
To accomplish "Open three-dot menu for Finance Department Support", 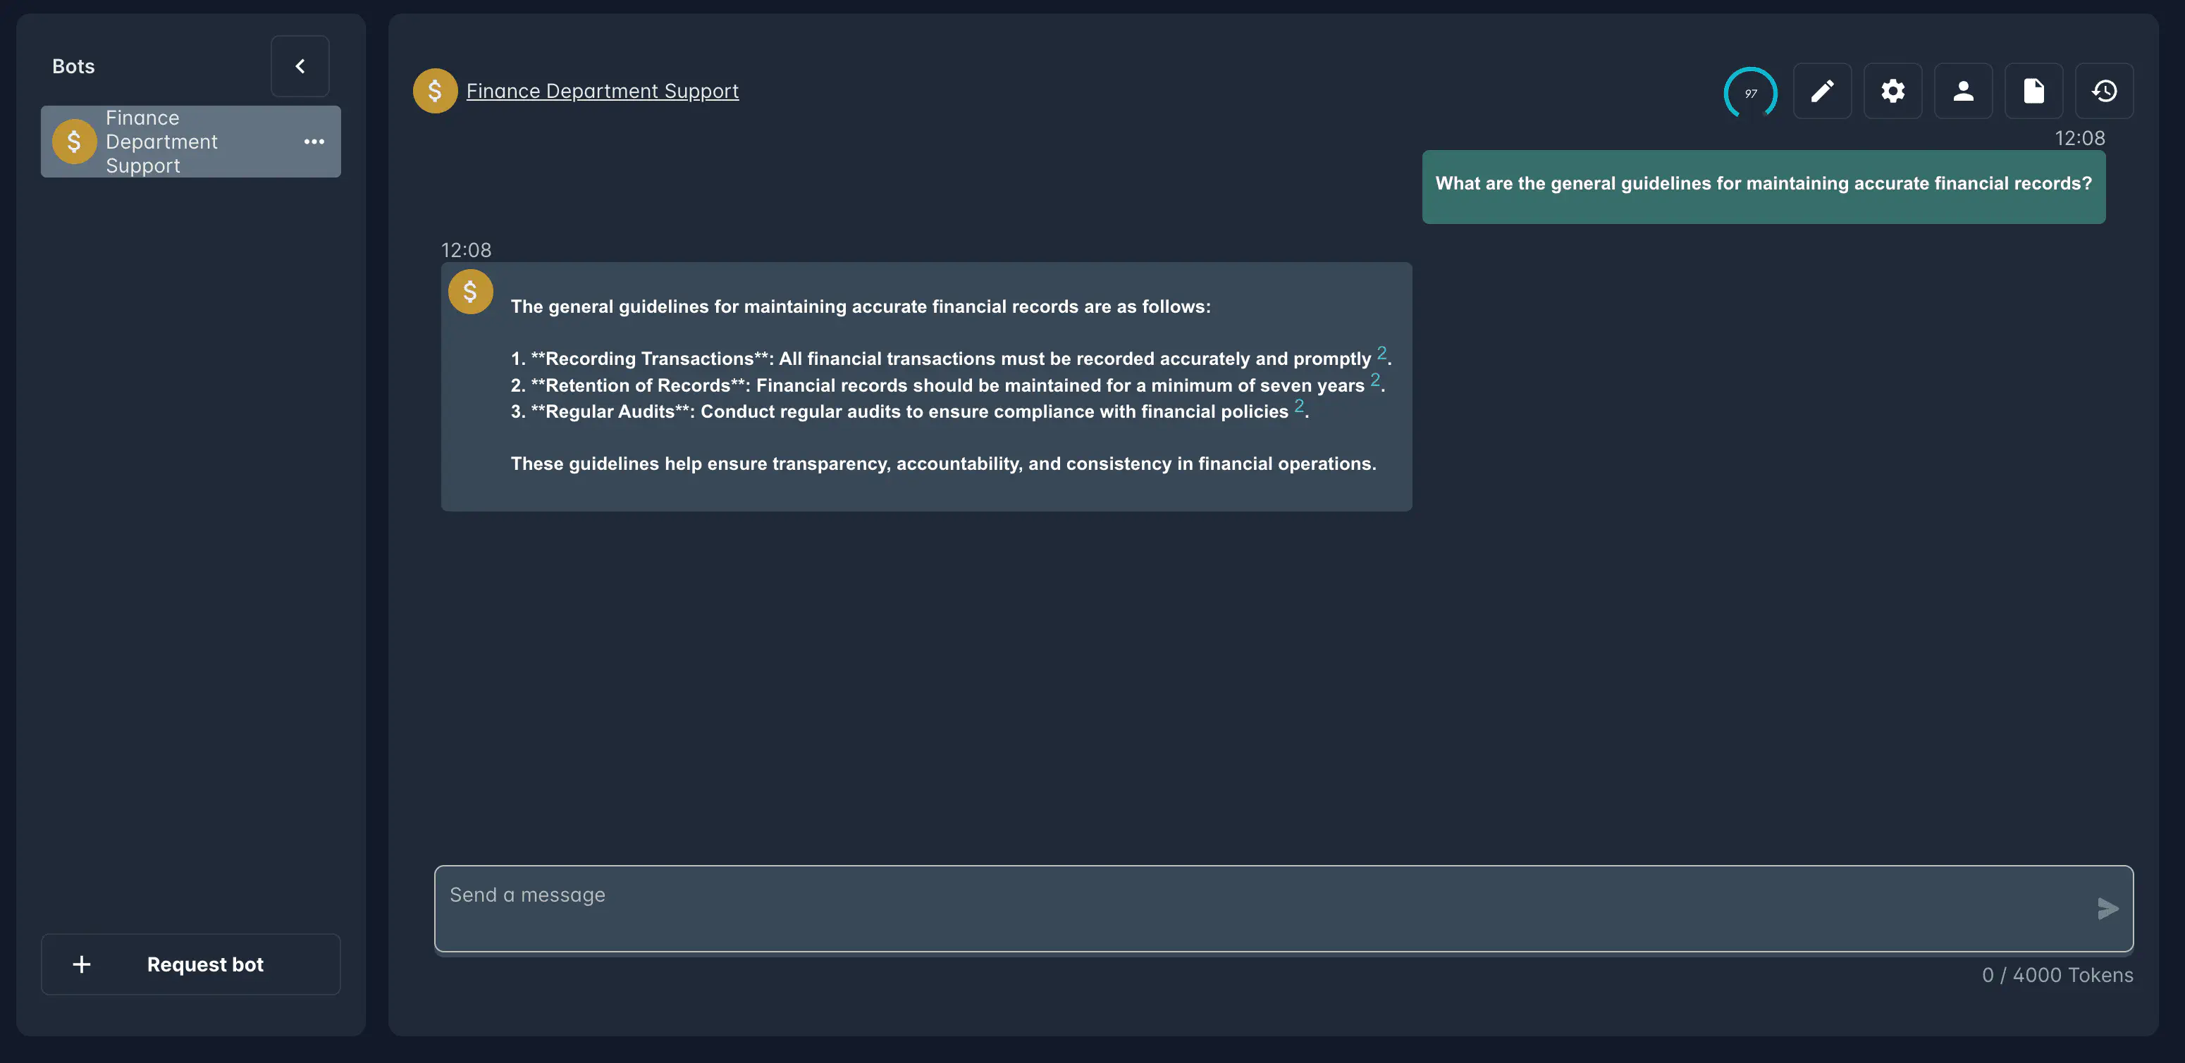I will coord(314,142).
